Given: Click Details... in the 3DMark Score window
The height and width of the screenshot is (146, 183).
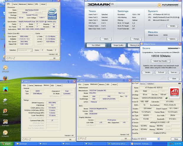Looking at the screenshot, I should pyautogui.click(x=147, y=72).
